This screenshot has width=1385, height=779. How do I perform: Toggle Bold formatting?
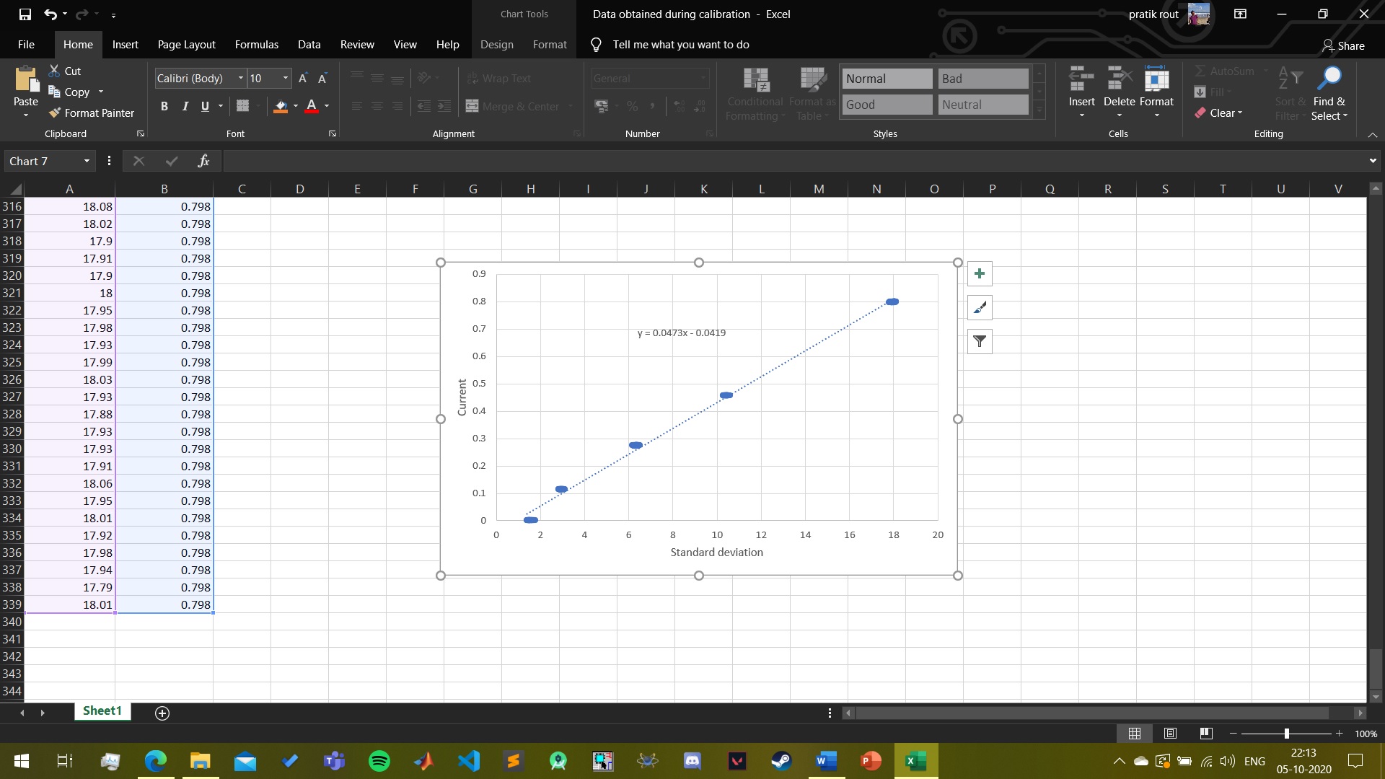pyautogui.click(x=164, y=106)
